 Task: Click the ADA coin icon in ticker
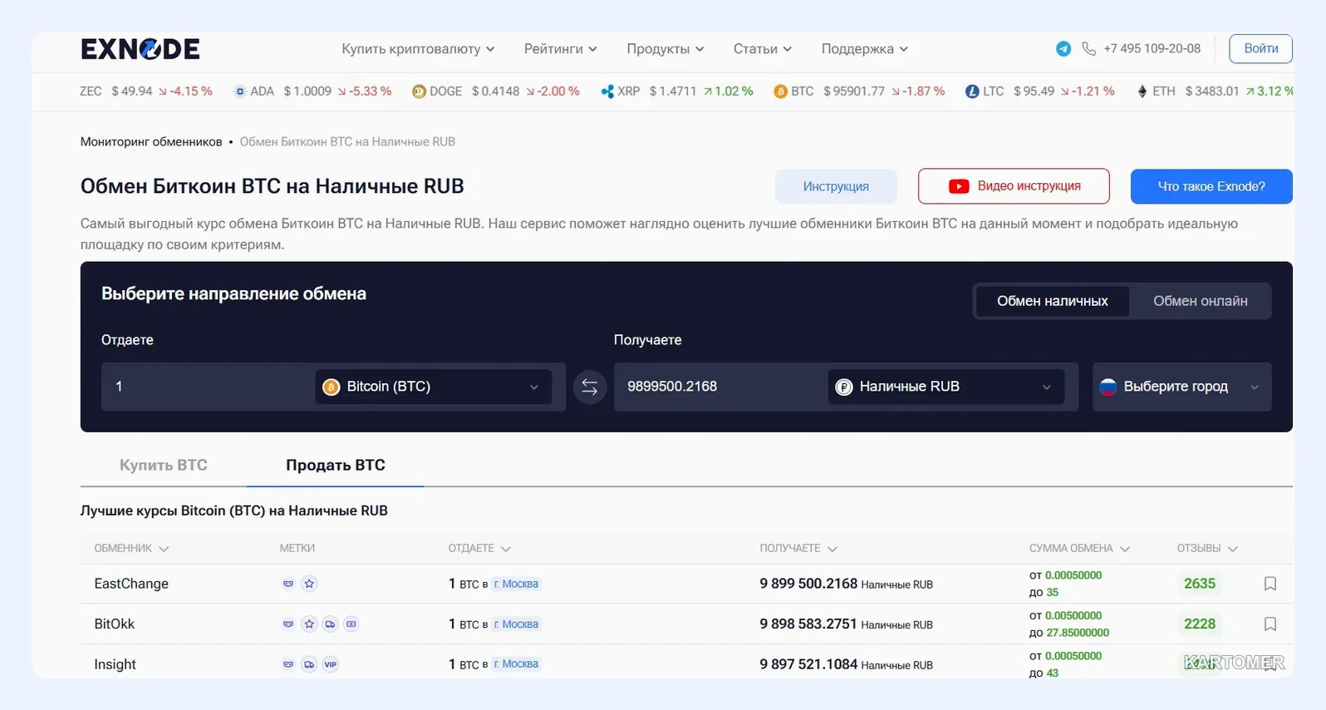coord(240,91)
